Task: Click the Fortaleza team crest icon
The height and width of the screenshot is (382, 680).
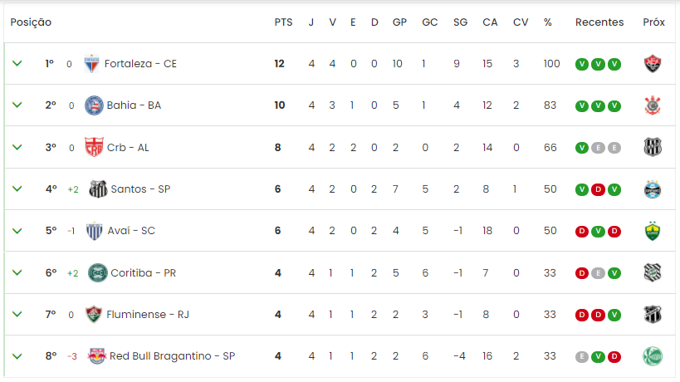Action: coord(91,64)
